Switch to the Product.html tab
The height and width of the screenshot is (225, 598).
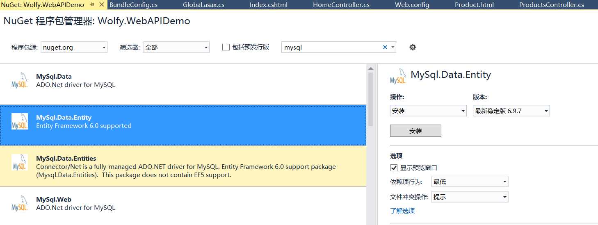(474, 5)
